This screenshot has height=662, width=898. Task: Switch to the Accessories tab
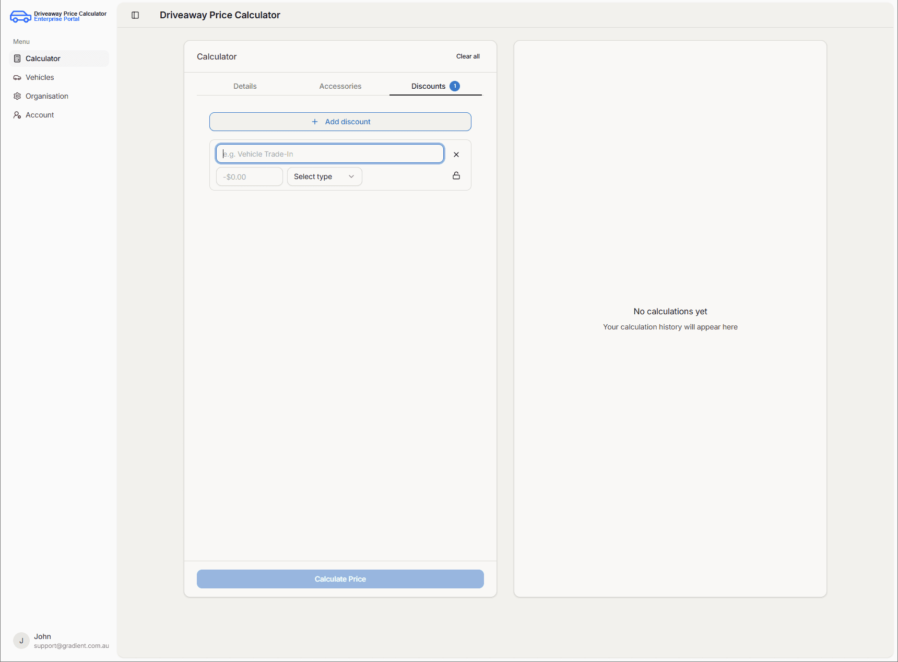point(340,86)
